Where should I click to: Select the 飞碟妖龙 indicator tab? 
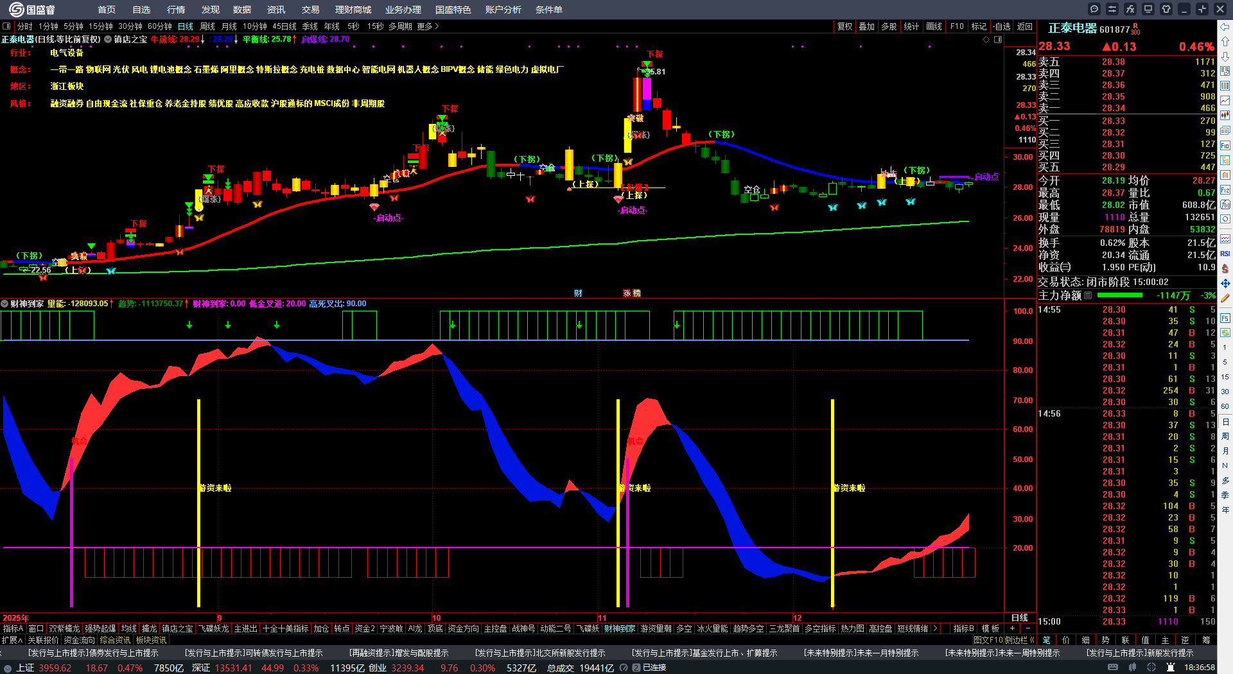point(214,628)
